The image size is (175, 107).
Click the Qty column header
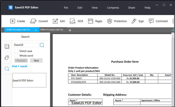(151, 75)
